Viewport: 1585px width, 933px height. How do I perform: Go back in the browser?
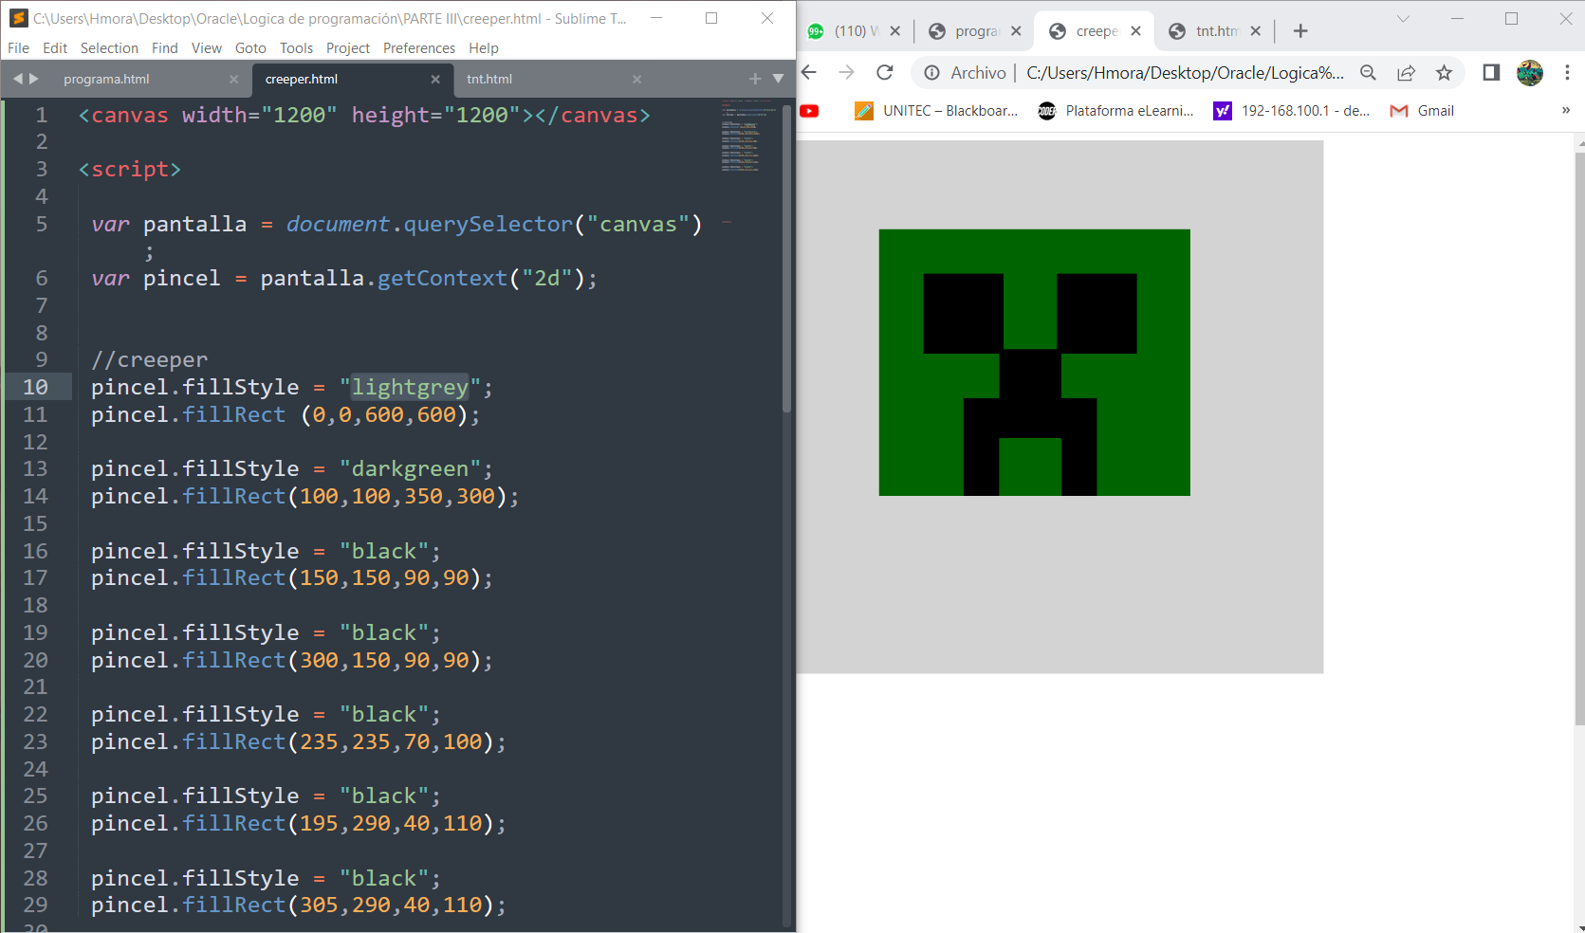coord(809,72)
